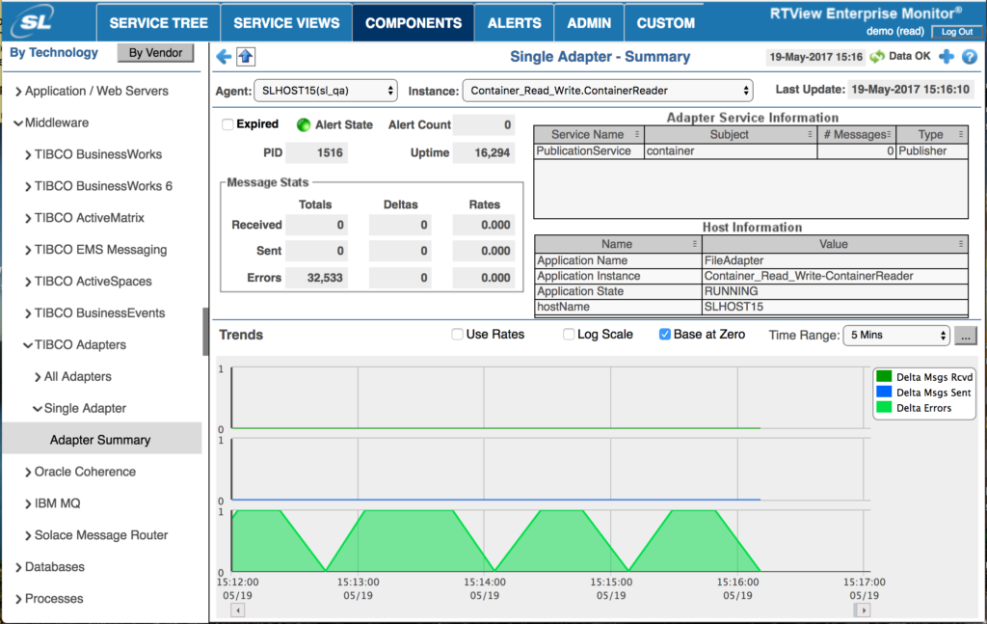Open Subject column menu icon
The image size is (987, 624).
810,134
